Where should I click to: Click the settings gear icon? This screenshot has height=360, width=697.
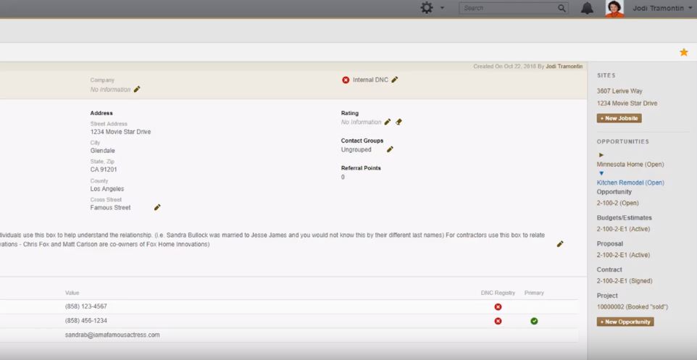pos(427,8)
